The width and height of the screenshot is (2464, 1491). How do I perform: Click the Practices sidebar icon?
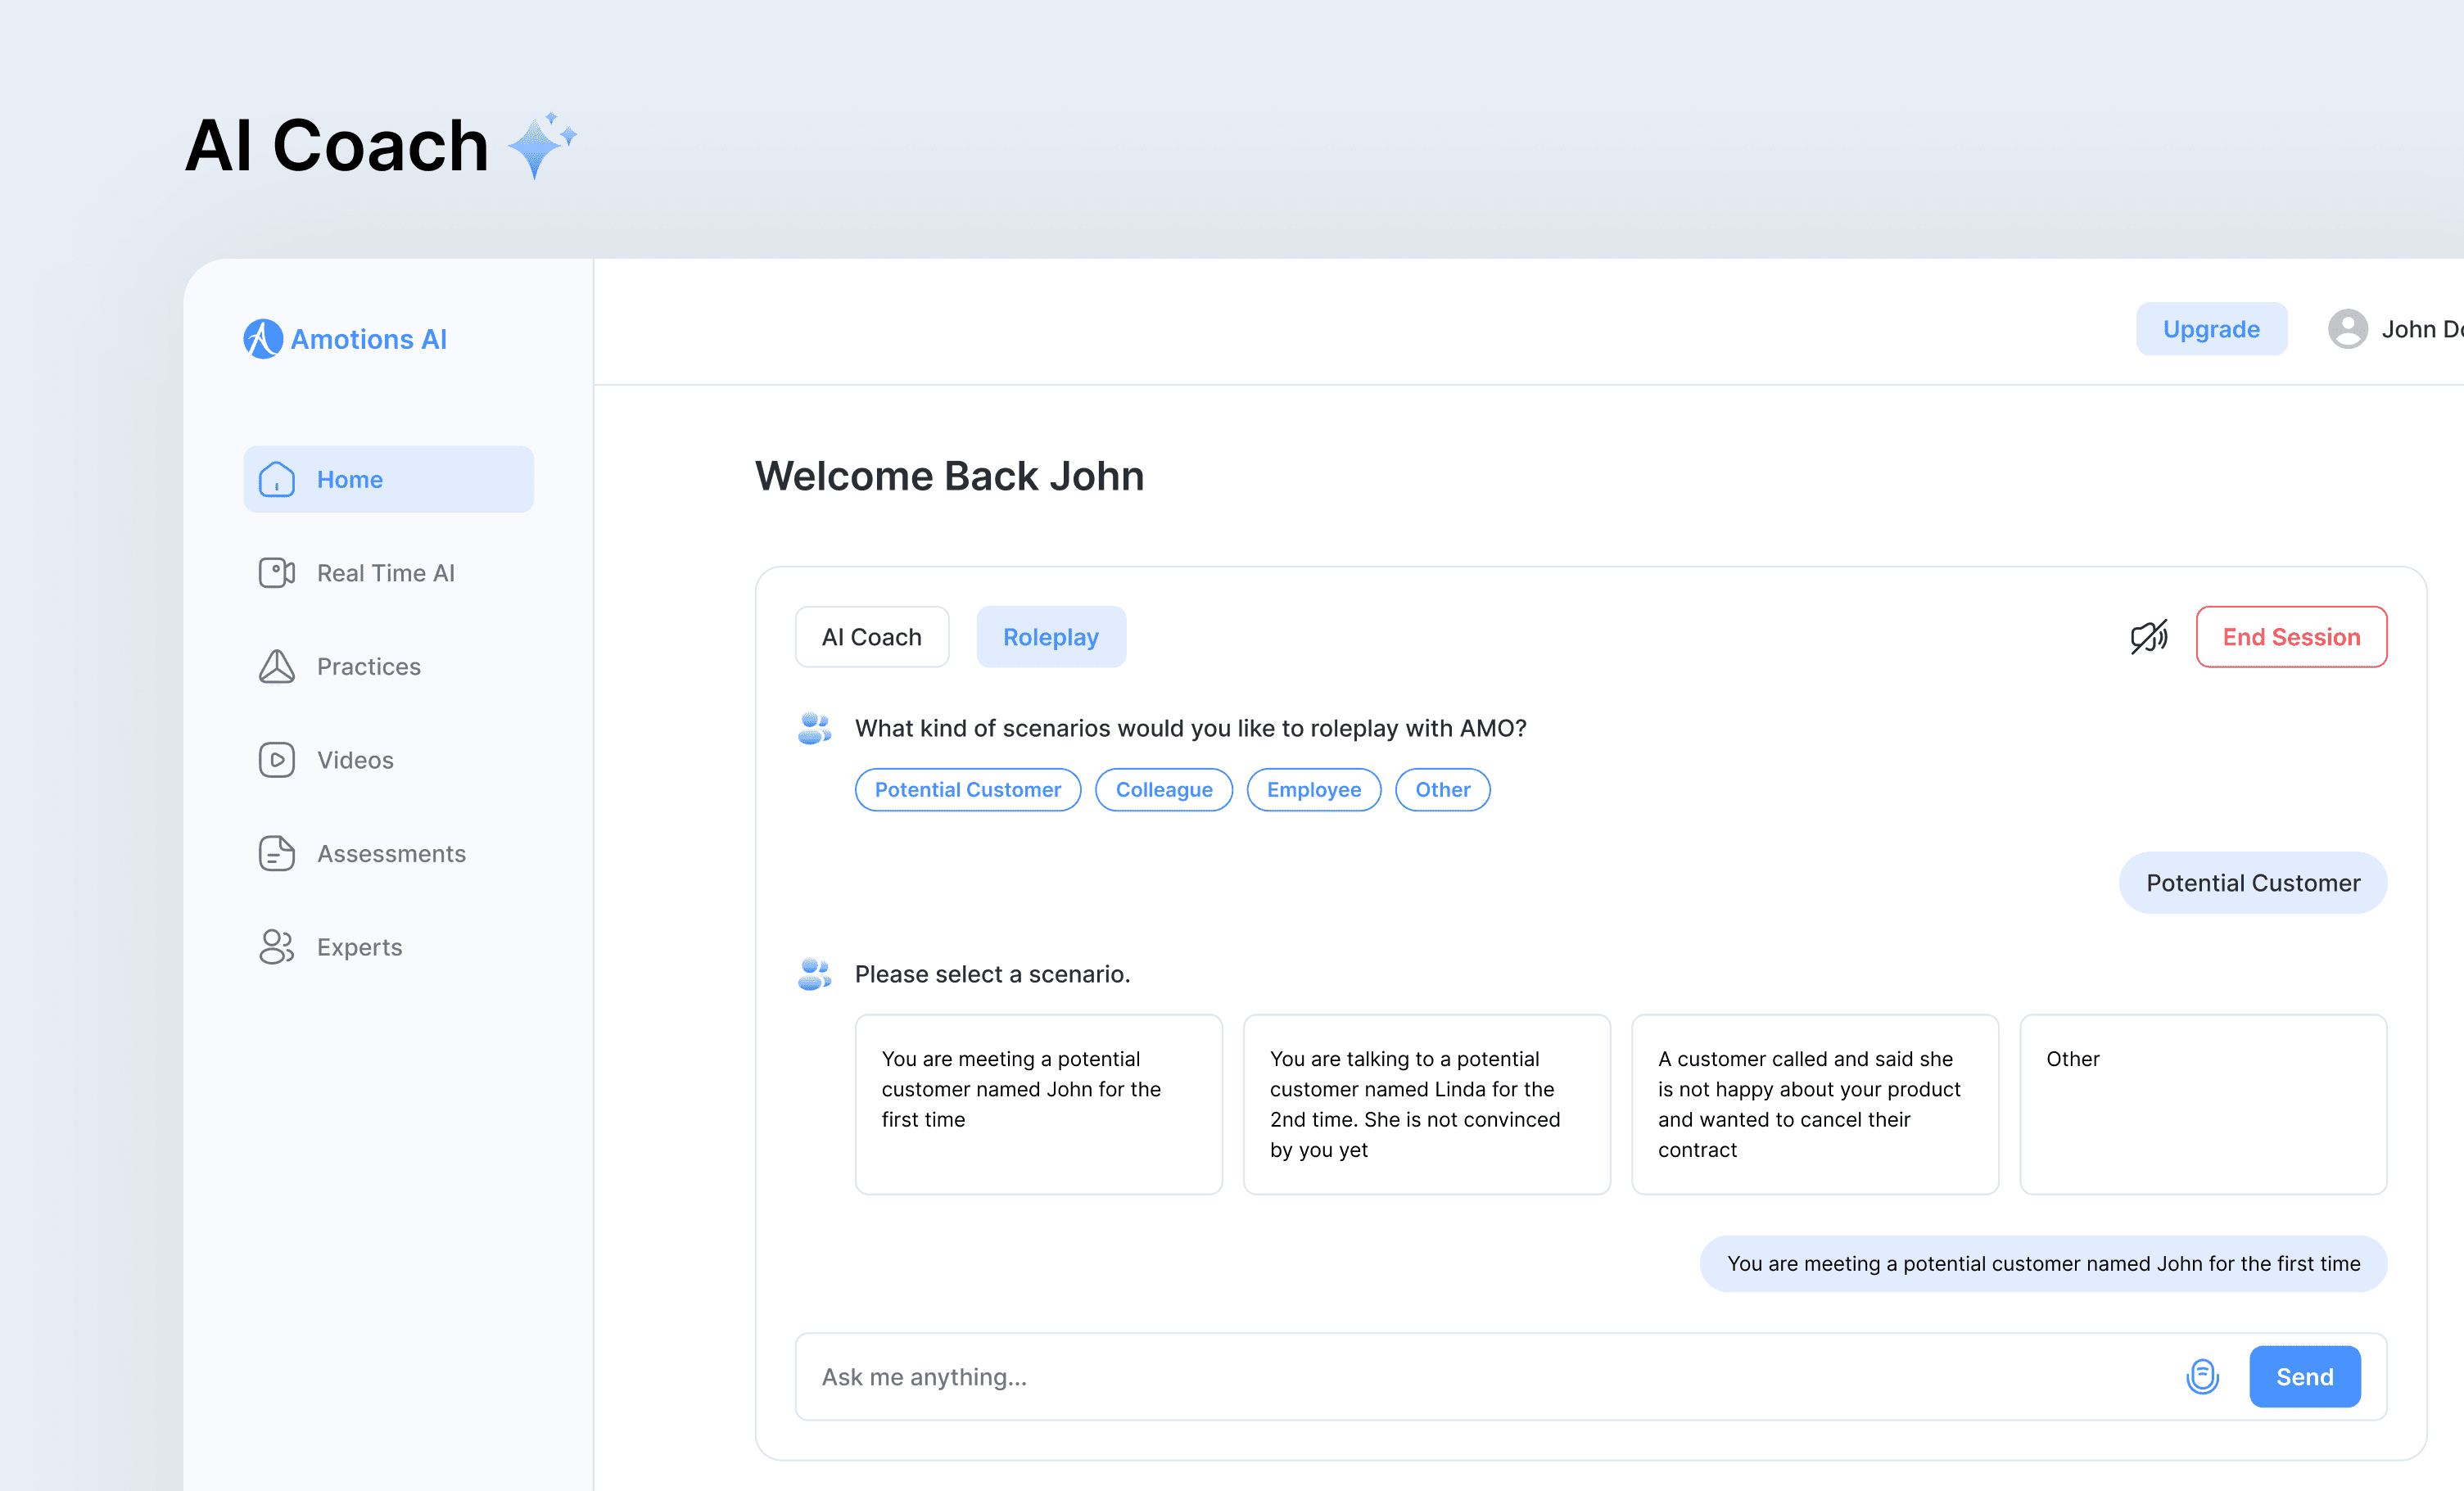coord(277,667)
